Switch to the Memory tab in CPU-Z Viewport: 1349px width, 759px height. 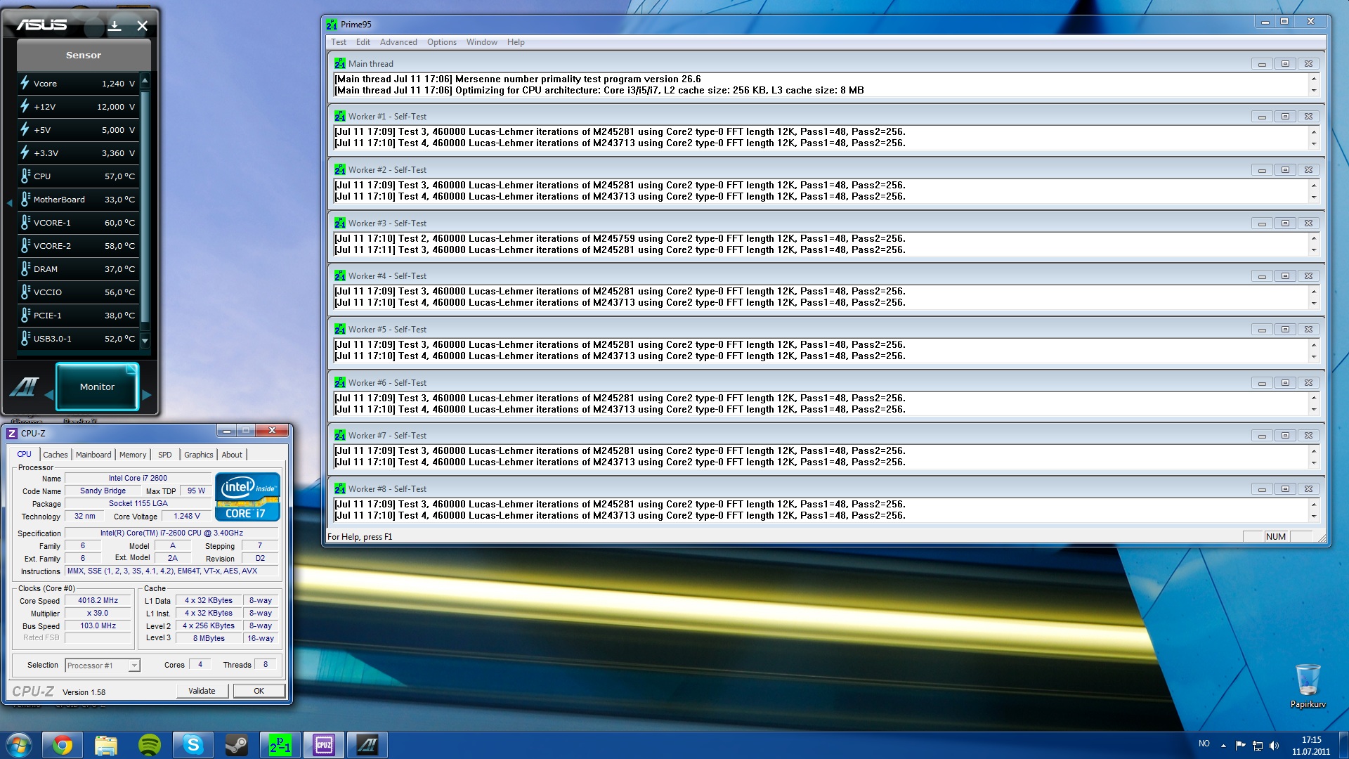(133, 455)
